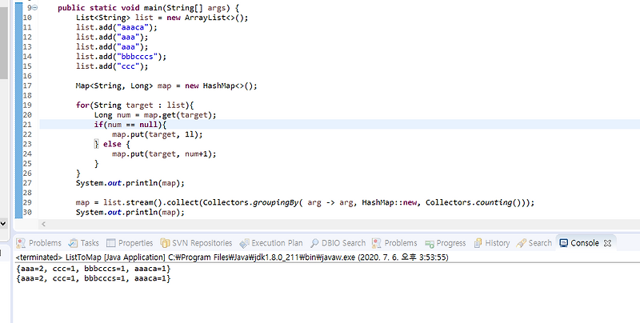Click the editor horizontal scrollbar left arrow
640x323 pixels.
[x=44, y=224]
